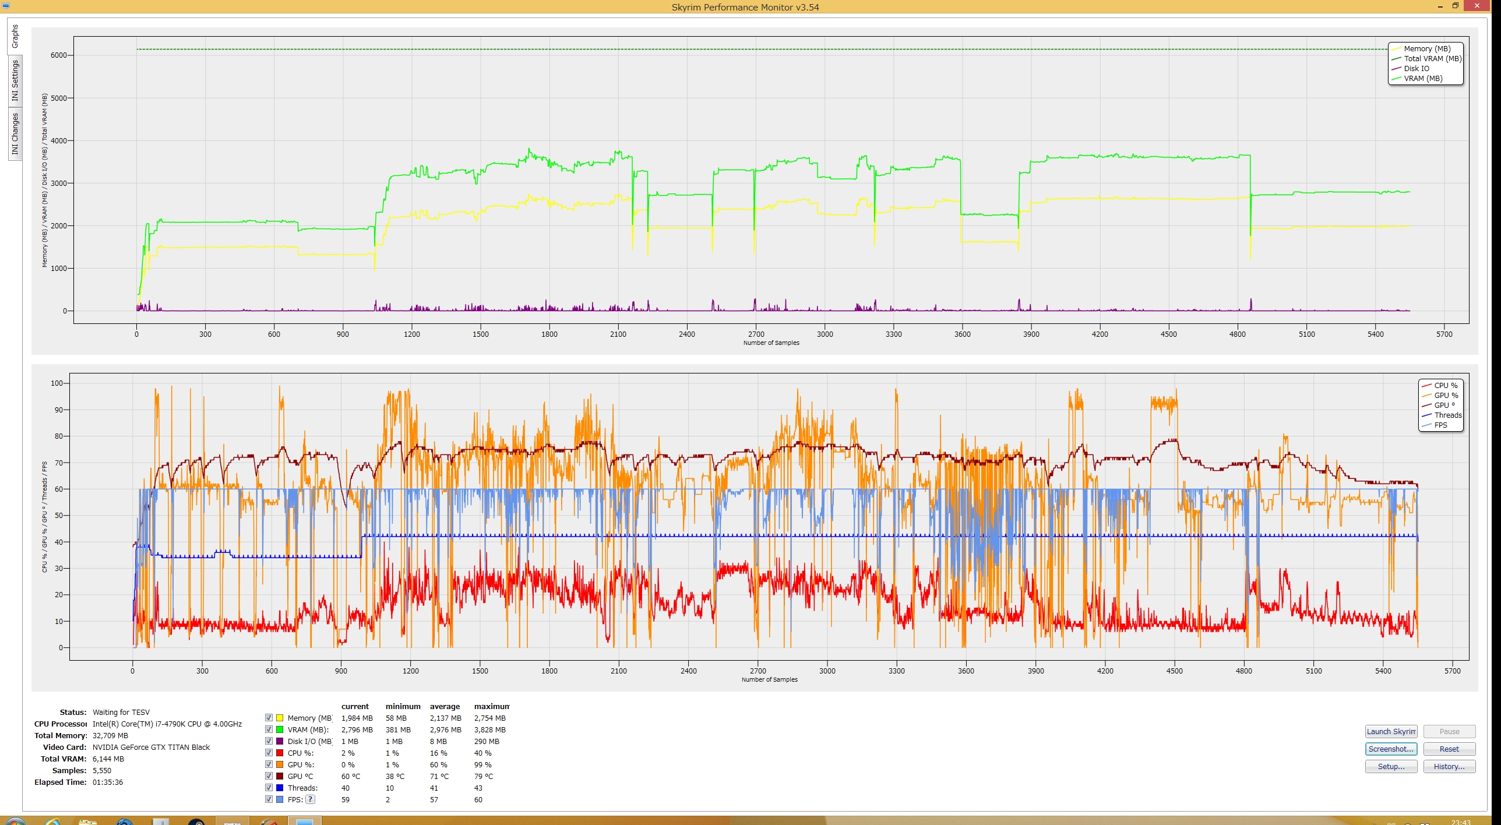Click the top graph 'Number of Samples' axis label
Screen dimensions: 1501x825
point(771,343)
